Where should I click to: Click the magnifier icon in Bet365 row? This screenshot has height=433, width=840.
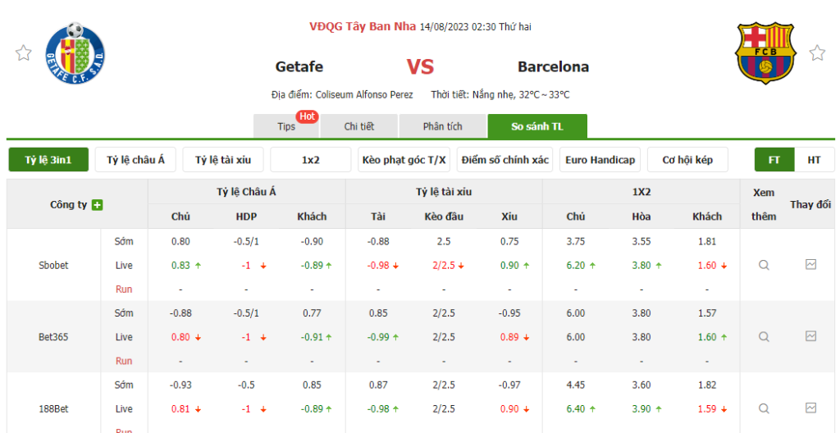pos(764,337)
